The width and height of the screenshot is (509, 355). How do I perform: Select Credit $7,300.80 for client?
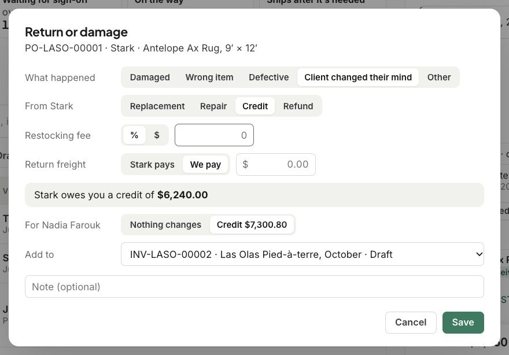[252, 224]
